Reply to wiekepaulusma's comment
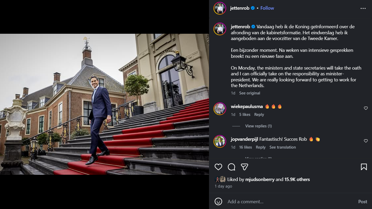Screen dimensions: 372x209 pos(259,115)
